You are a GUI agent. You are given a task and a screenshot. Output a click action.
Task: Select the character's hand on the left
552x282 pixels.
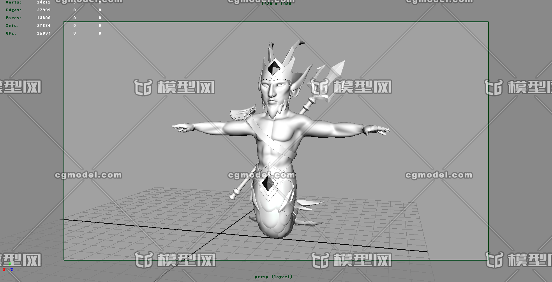tap(182, 127)
